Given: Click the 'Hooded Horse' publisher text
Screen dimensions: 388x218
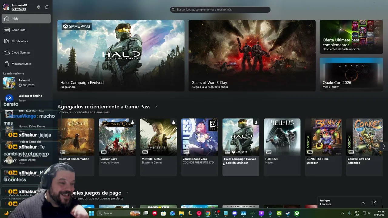Looking at the screenshot, I should point(109,163).
